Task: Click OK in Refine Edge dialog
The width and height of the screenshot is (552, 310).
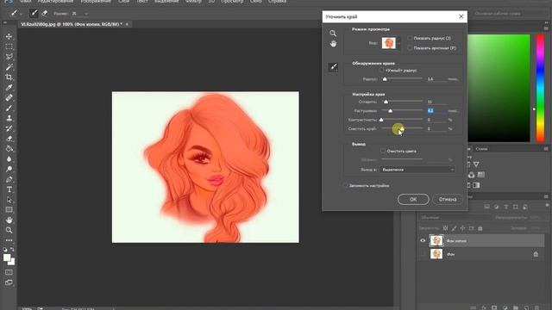Action: click(x=413, y=199)
